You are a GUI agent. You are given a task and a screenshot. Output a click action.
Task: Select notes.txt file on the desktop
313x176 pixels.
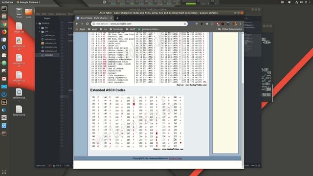pyautogui.click(x=19, y=28)
